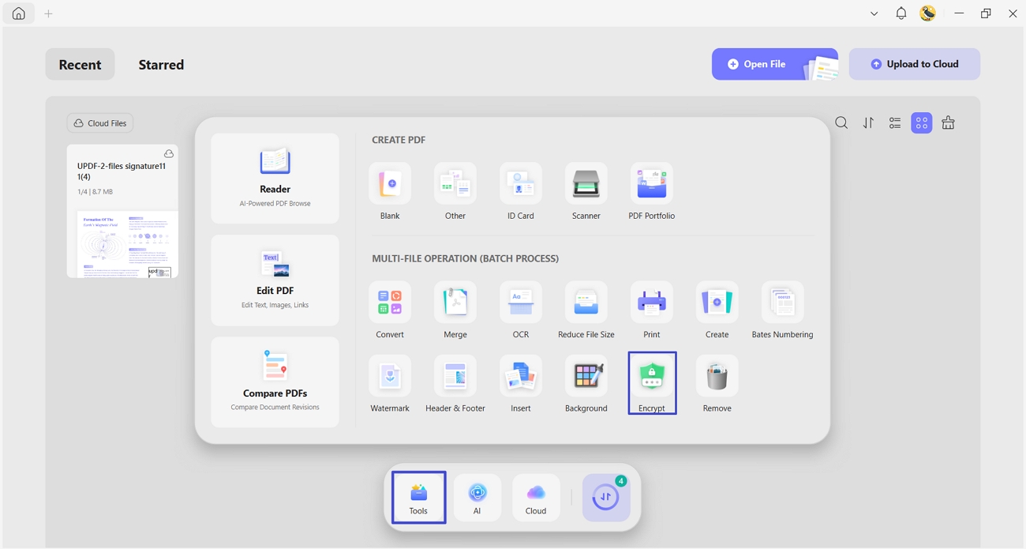Open the Background batch tool
1026x549 pixels.
[586, 377]
